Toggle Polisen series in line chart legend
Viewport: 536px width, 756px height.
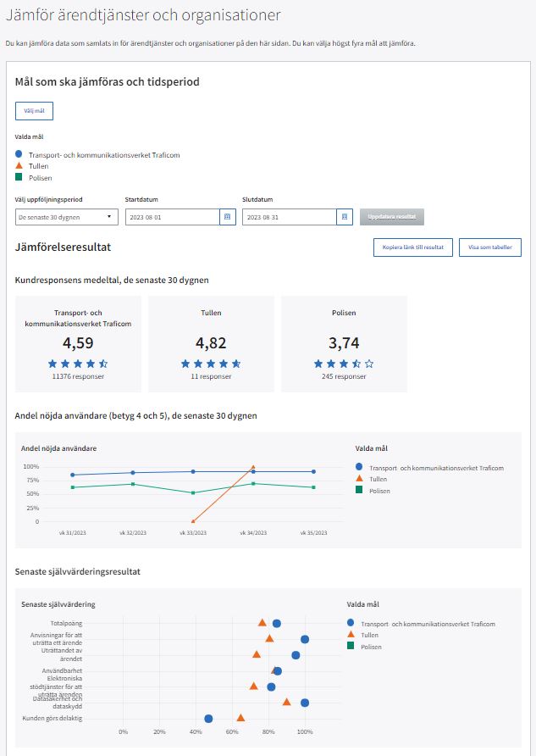(371, 491)
